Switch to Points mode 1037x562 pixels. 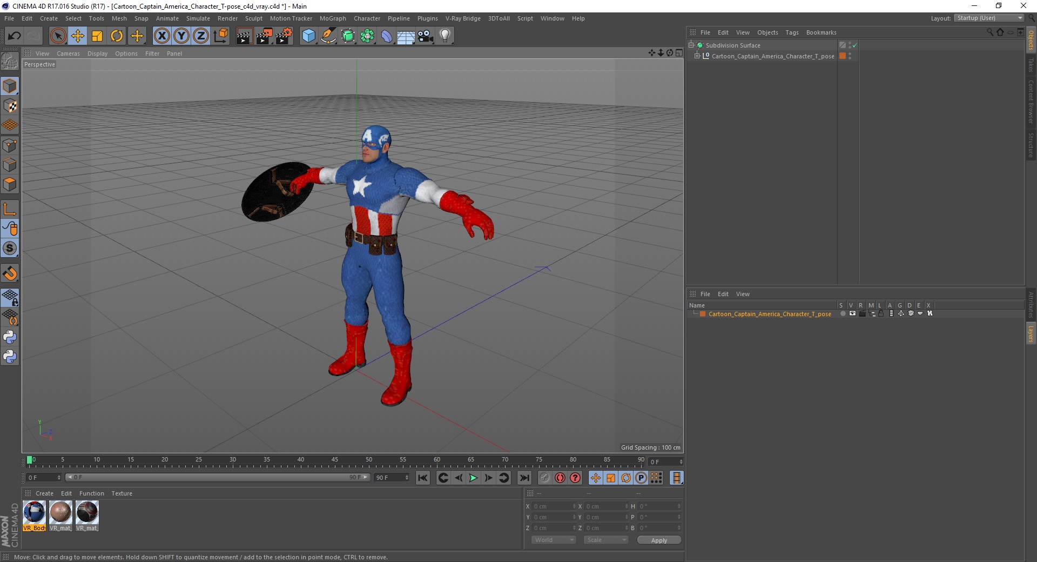tap(10, 145)
